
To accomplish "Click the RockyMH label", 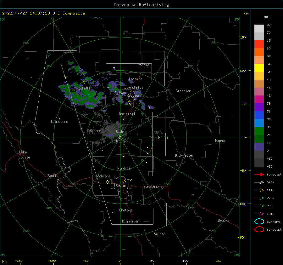I will [x=83, y=88].
